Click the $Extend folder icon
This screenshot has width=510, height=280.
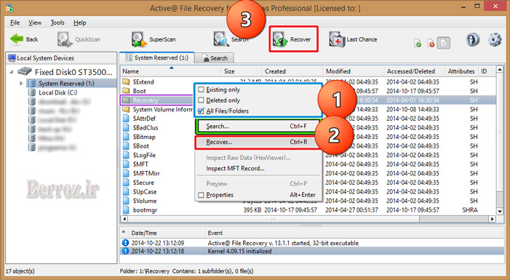click(126, 81)
